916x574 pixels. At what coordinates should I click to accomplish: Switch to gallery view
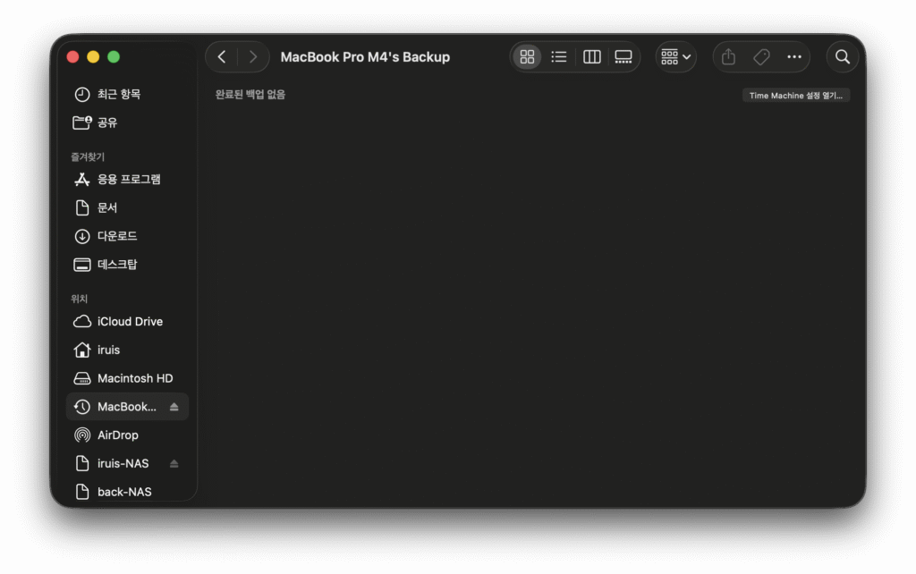point(623,57)
